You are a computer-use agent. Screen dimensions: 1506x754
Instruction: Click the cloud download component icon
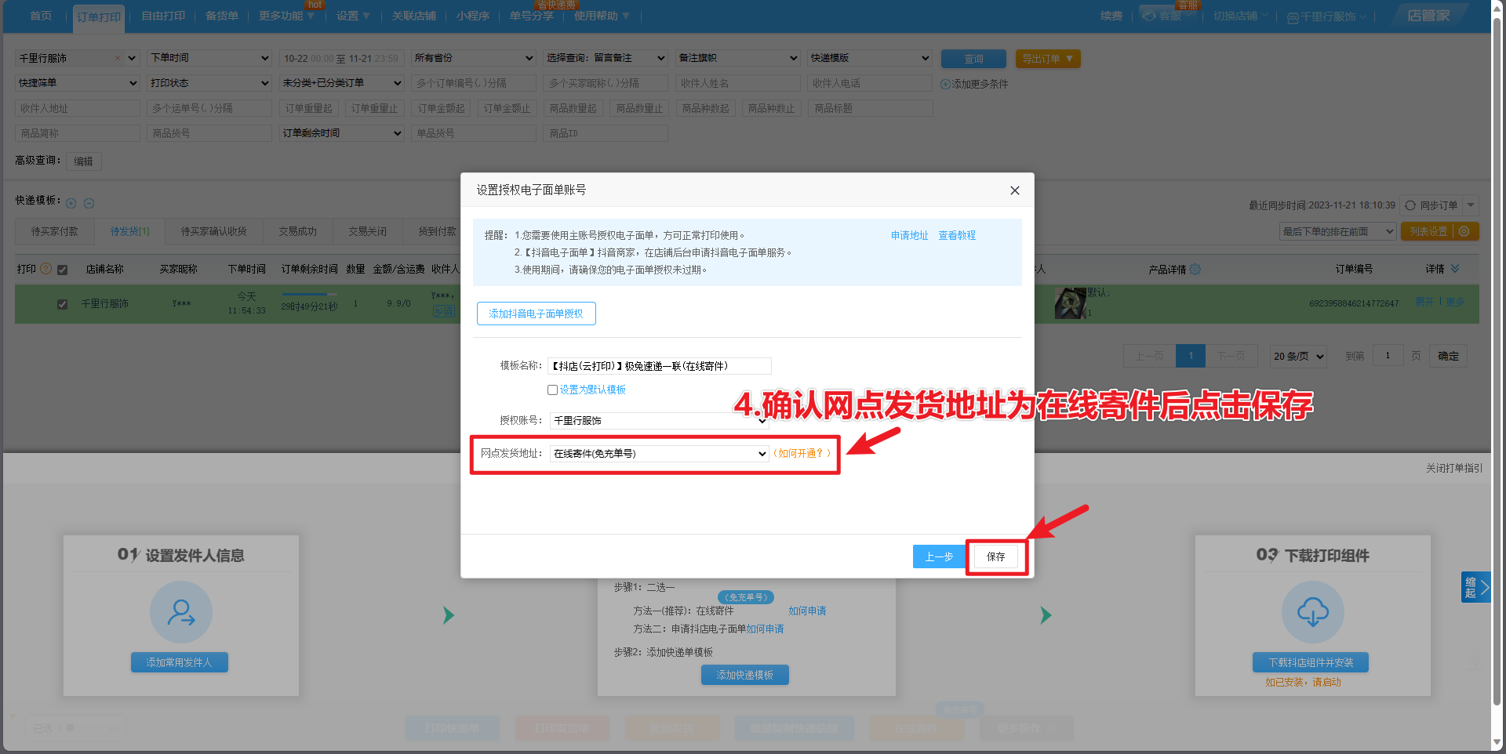(1312, 612)
